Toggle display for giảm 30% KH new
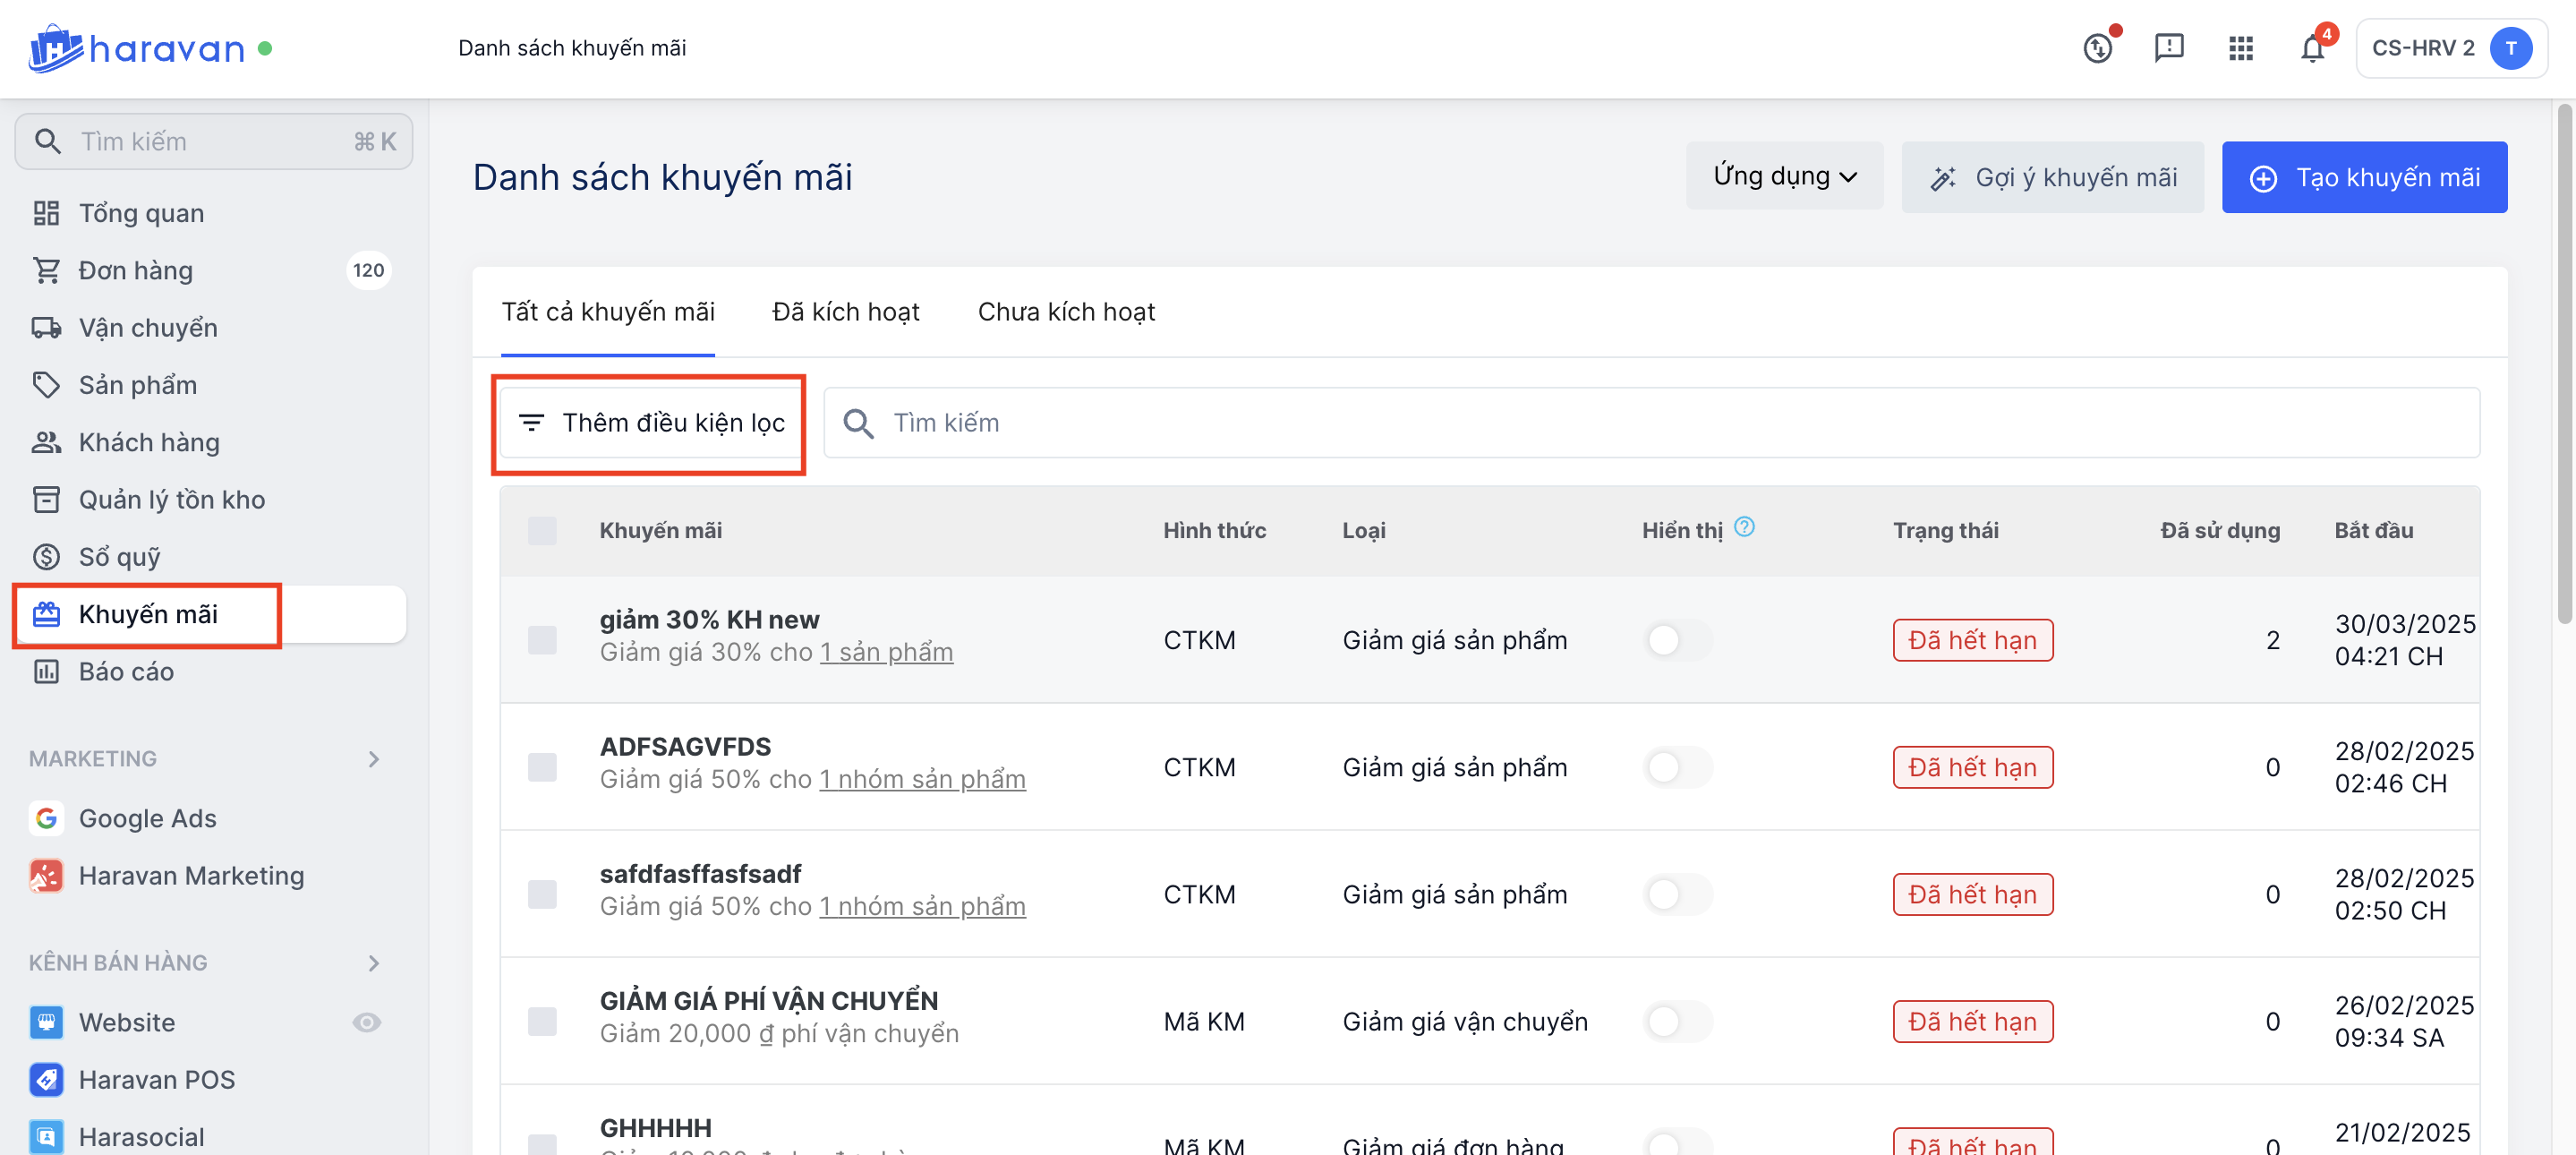Viewport: 2576px width, 1155px height. 1677,640
